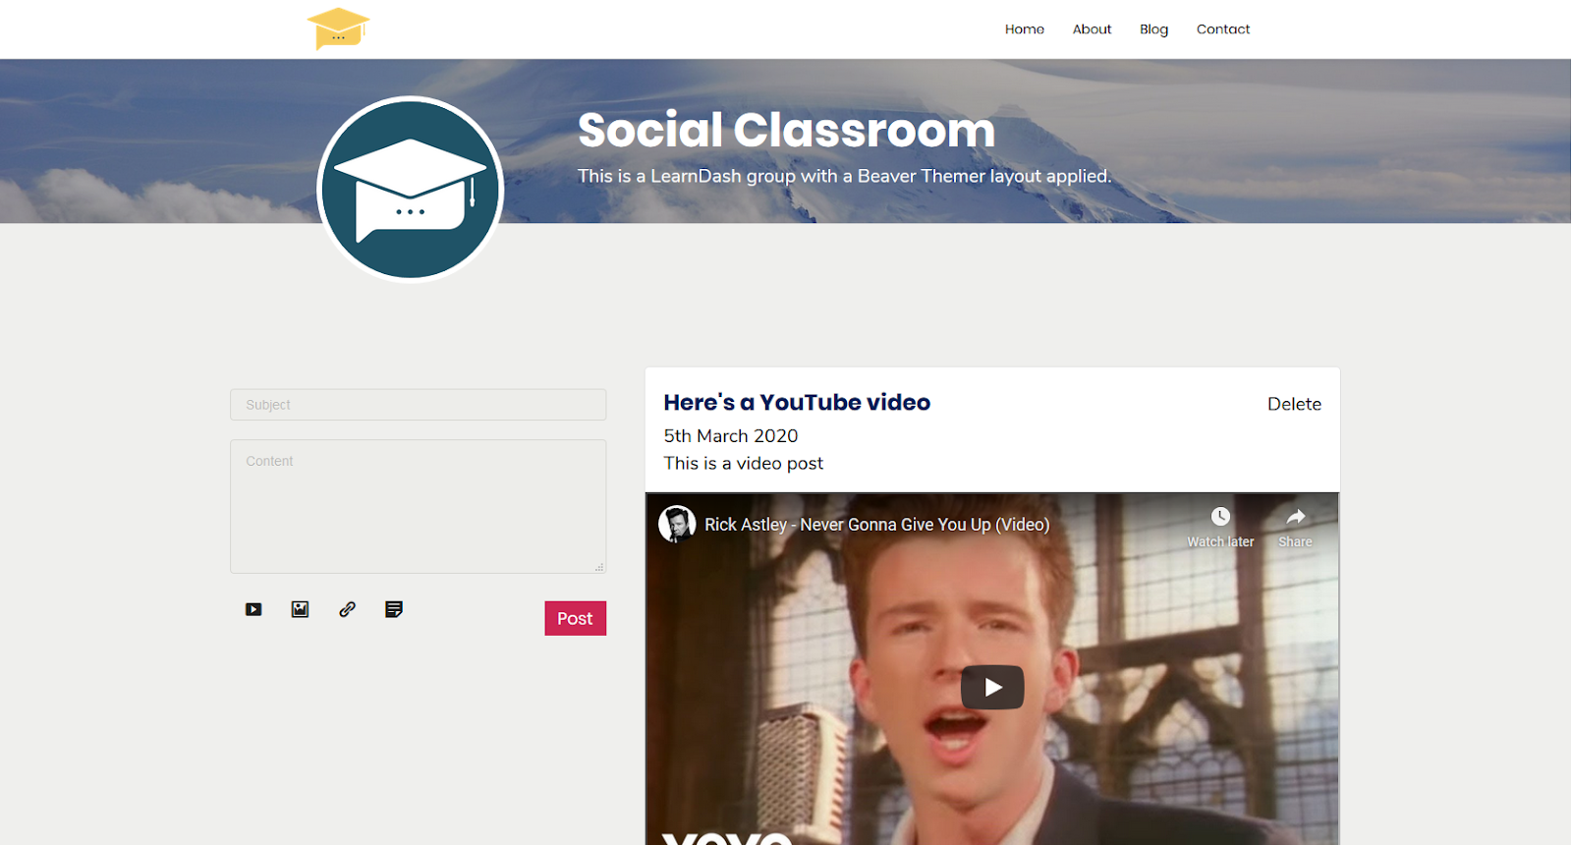Open the Blog menu link
The height and width of the screenshot is (845, 1572).
click(x=1153, y=29)
